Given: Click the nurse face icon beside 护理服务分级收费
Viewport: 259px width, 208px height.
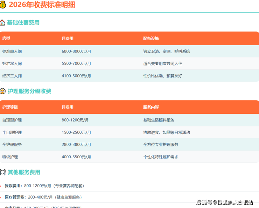Looking at the screenshot, I should pyautogui.click(x=3, y=91).
